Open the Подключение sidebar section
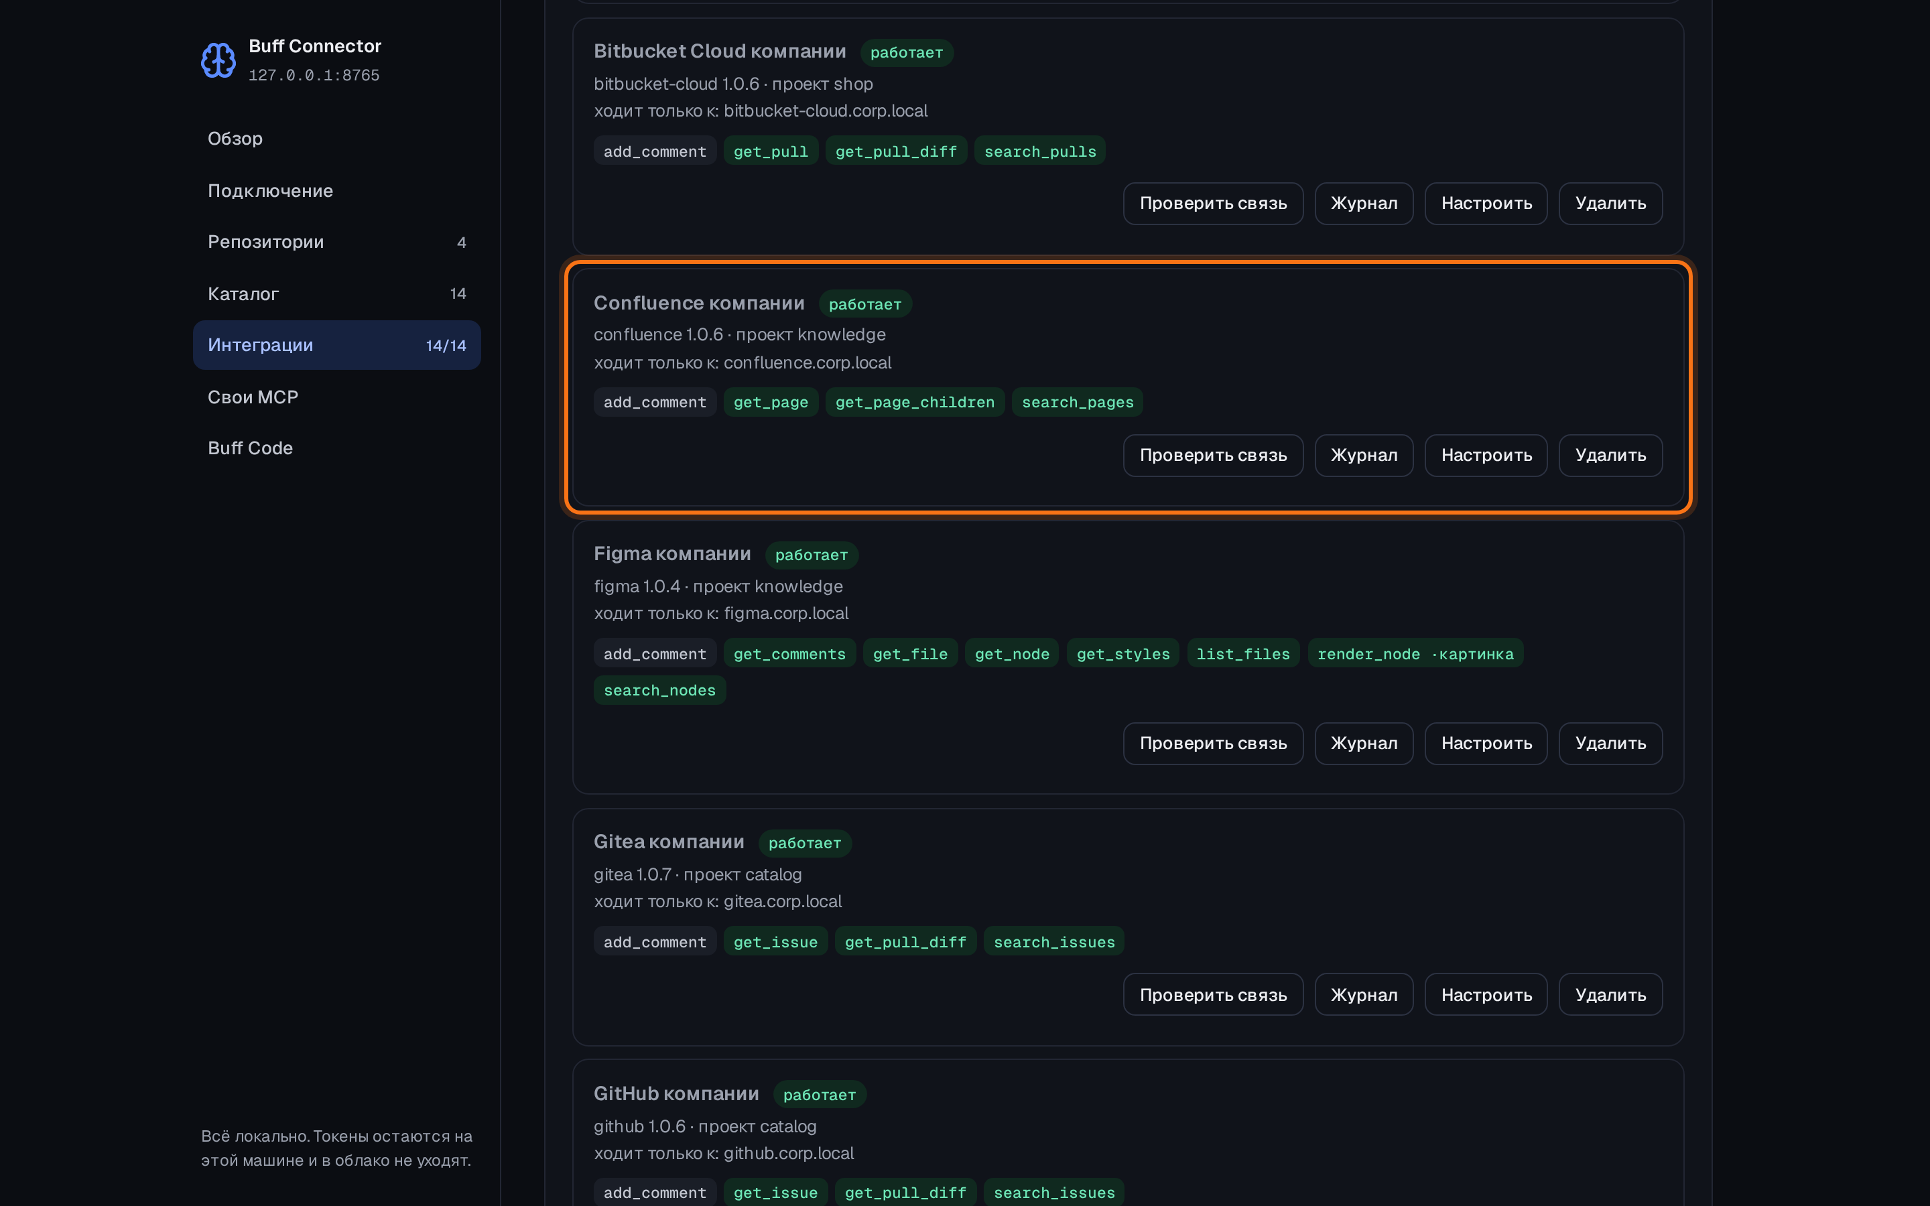This screenshot has height=1206, width=1930. [336, 191]
